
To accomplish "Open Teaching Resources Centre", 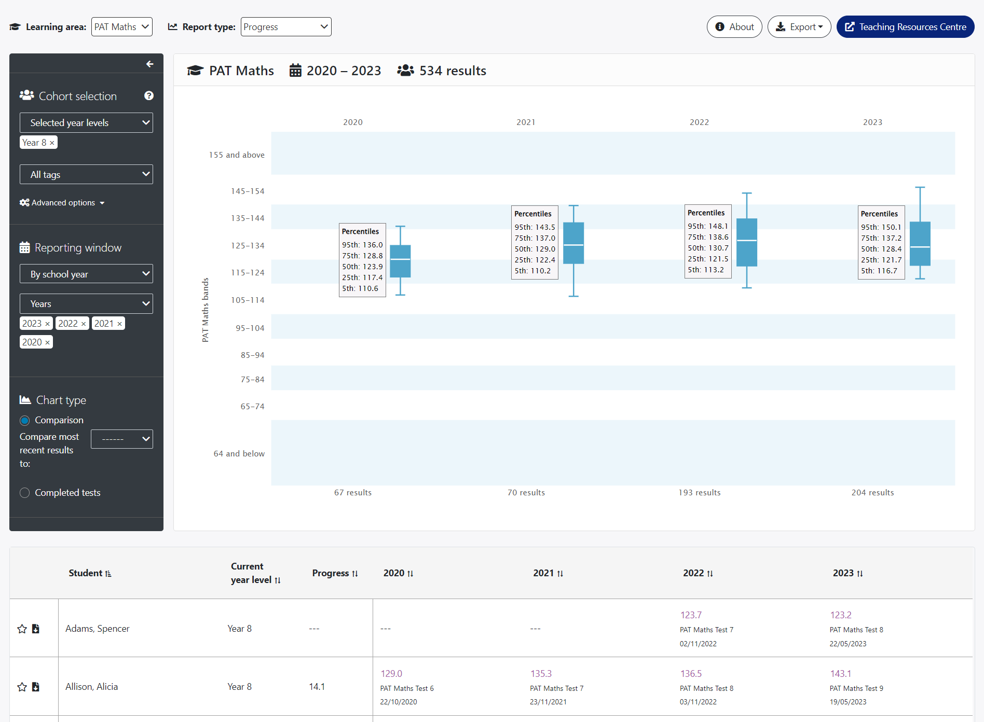I will (x=905, y=27).
